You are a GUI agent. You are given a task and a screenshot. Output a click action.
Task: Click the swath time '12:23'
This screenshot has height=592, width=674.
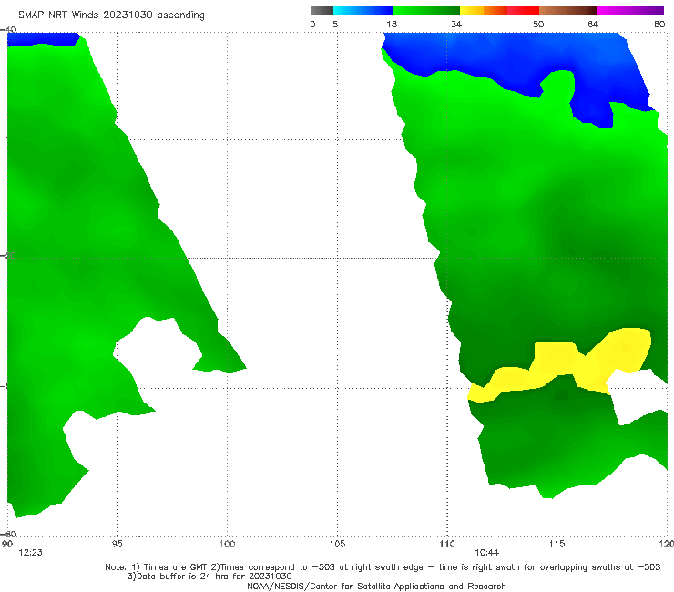click(31, 553)
